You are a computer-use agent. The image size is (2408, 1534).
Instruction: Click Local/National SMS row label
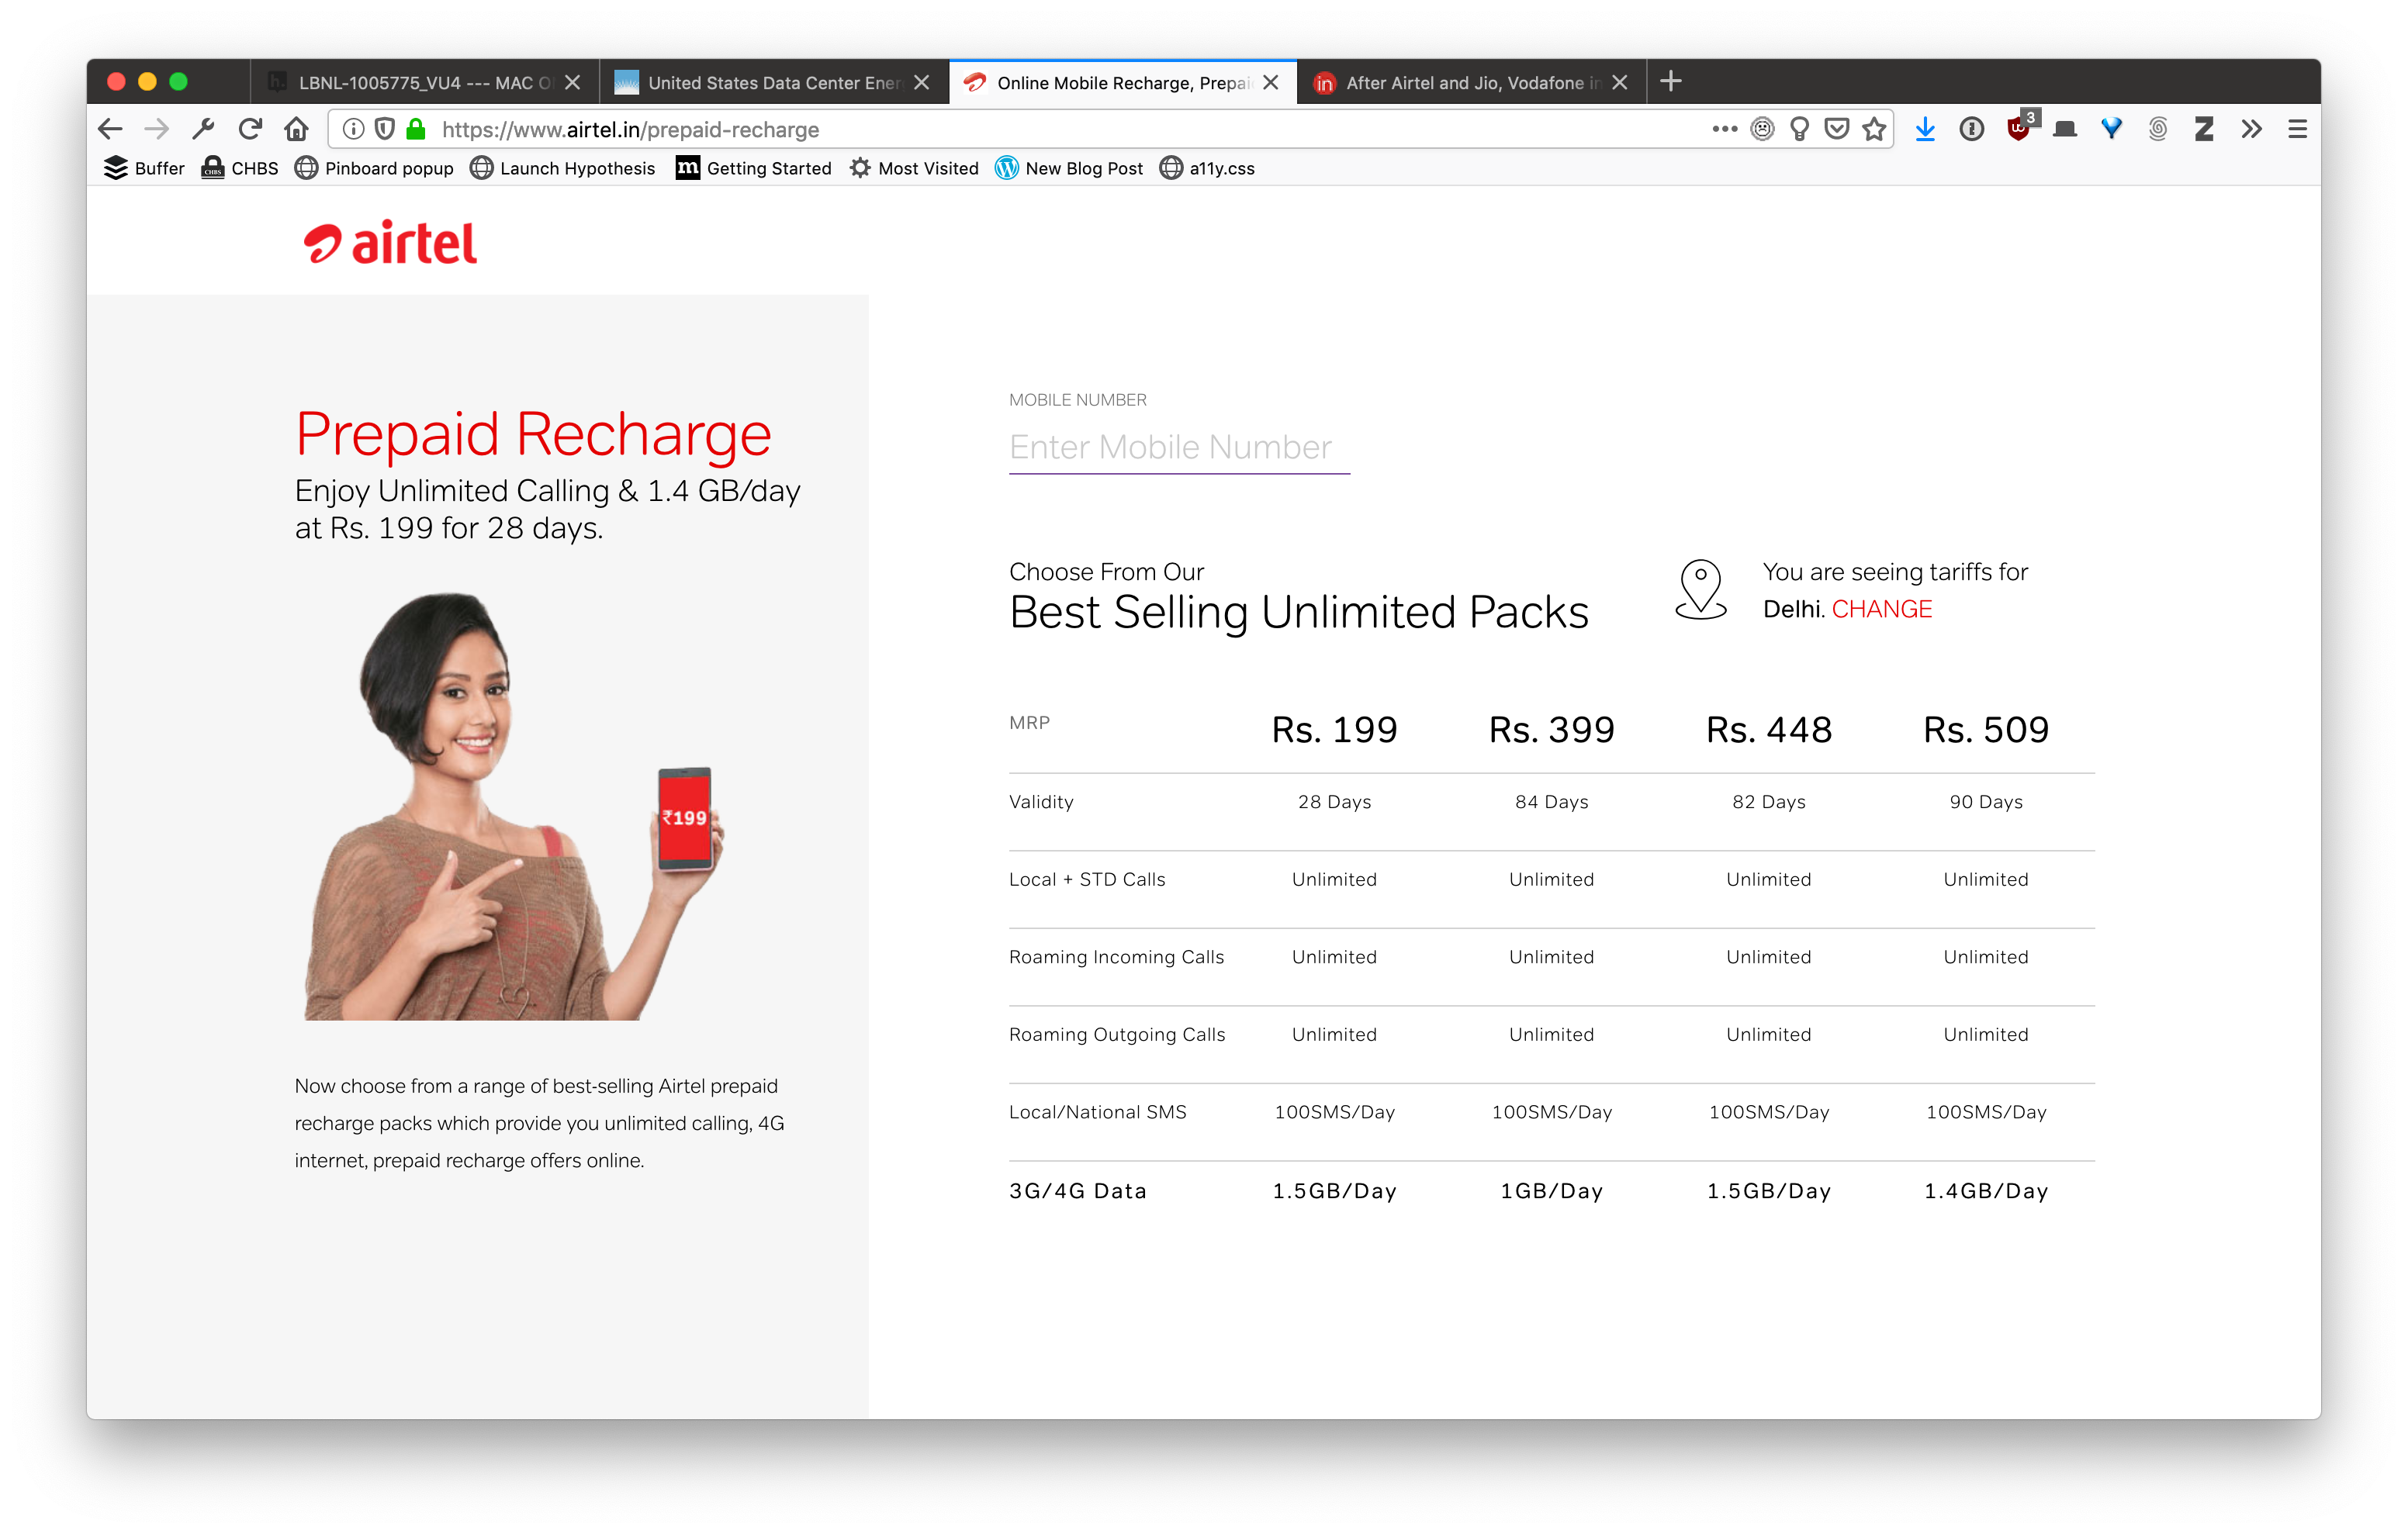(x=1097, y=1112)
